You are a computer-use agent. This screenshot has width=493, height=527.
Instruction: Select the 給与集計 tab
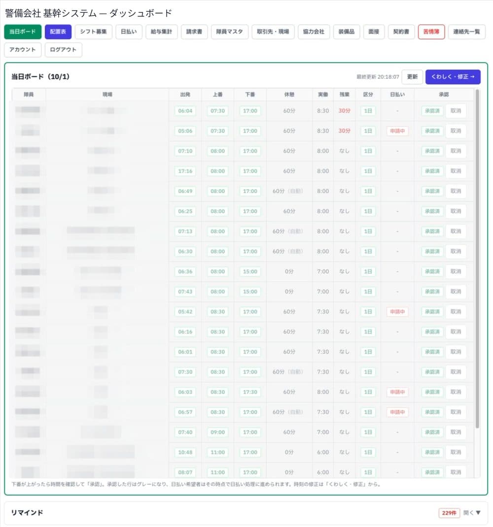tap(162, 32)
